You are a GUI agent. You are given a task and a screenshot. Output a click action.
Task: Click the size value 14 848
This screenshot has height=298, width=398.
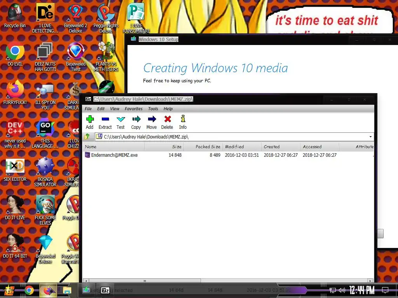pyautogui.click(x=175, y=155)
